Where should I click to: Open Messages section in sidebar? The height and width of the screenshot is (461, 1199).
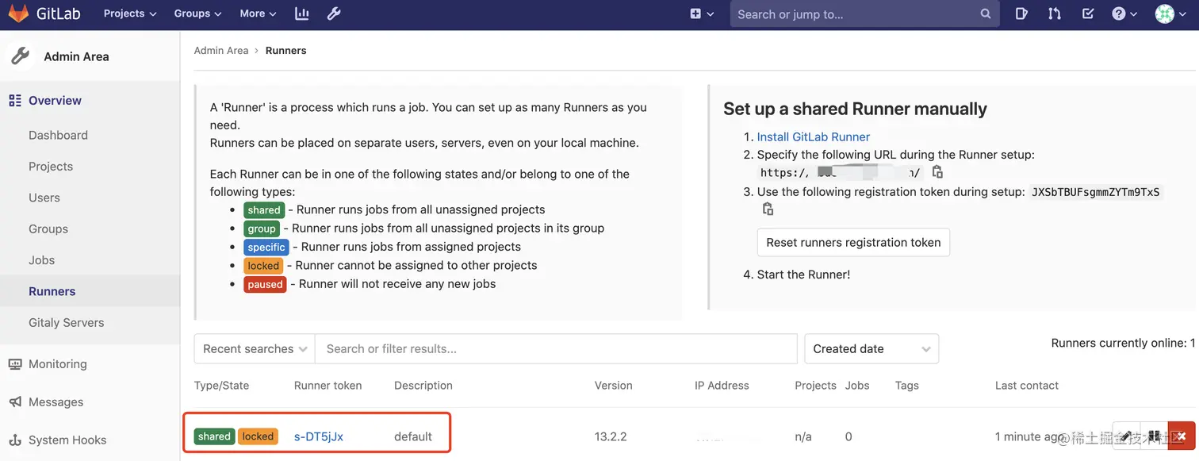(x=56, y=402)
